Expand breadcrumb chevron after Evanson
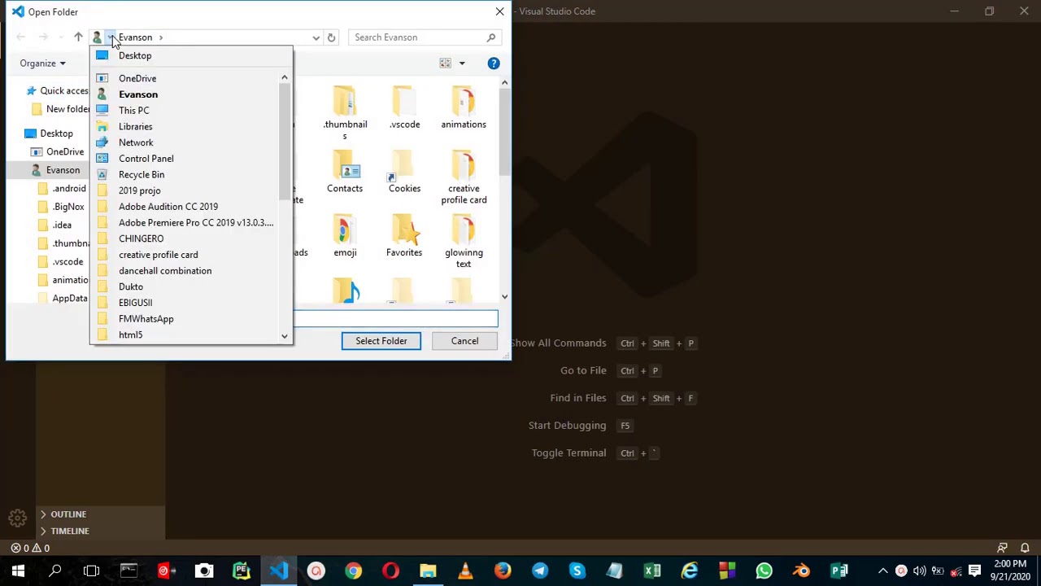1041x586 pixels. 161,37
